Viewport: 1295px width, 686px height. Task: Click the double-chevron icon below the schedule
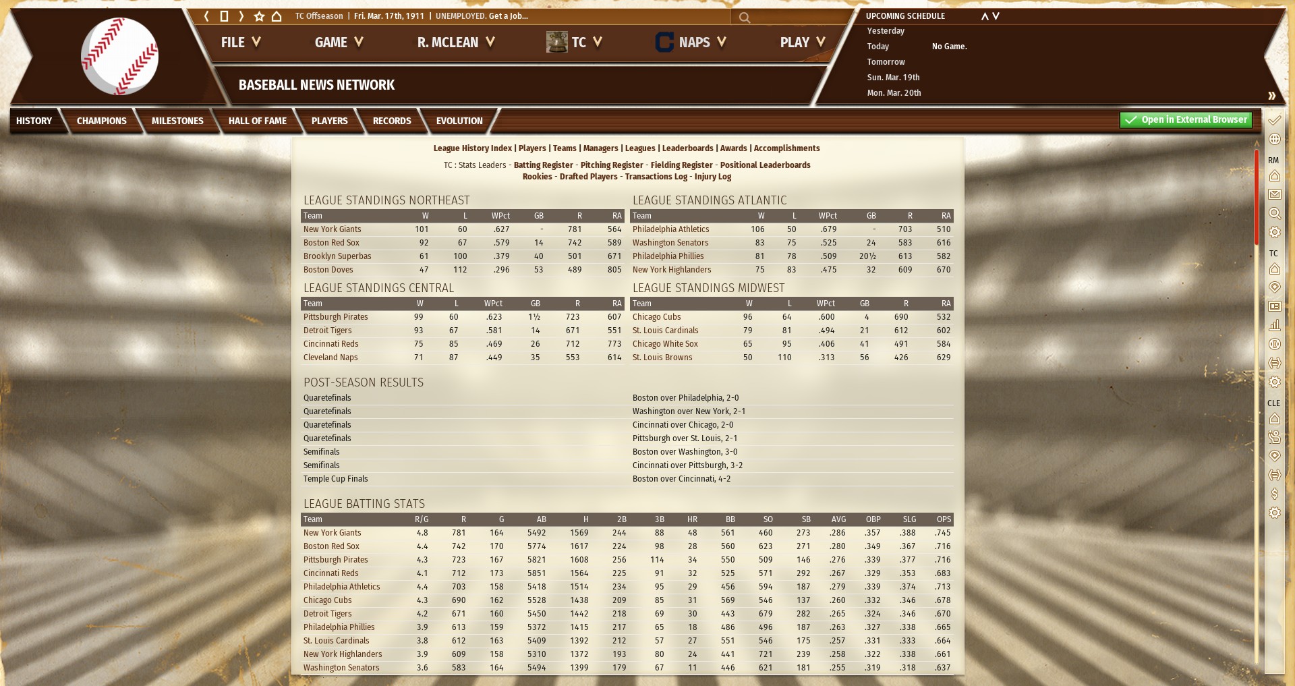tap(1271, 96)
